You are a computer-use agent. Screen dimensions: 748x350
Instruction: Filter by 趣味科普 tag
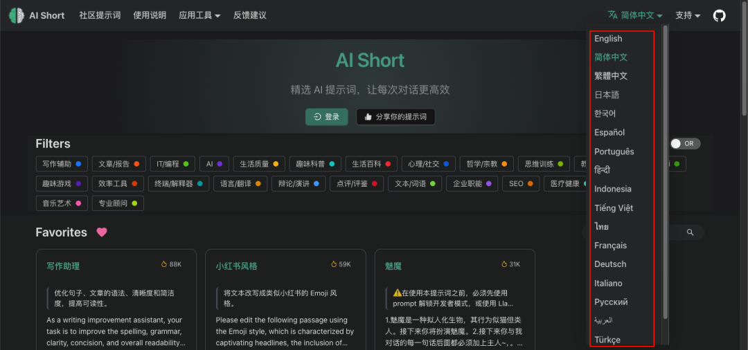(x=315, y=164)
